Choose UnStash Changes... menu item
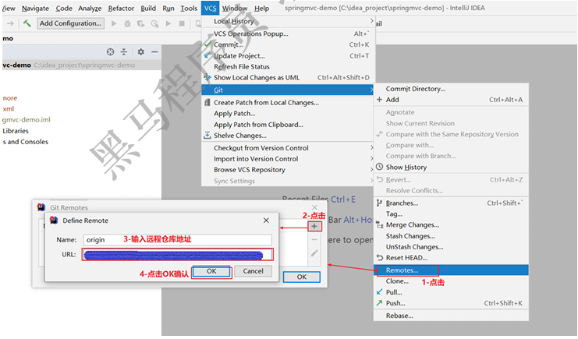578x339 pixels. 451,247
